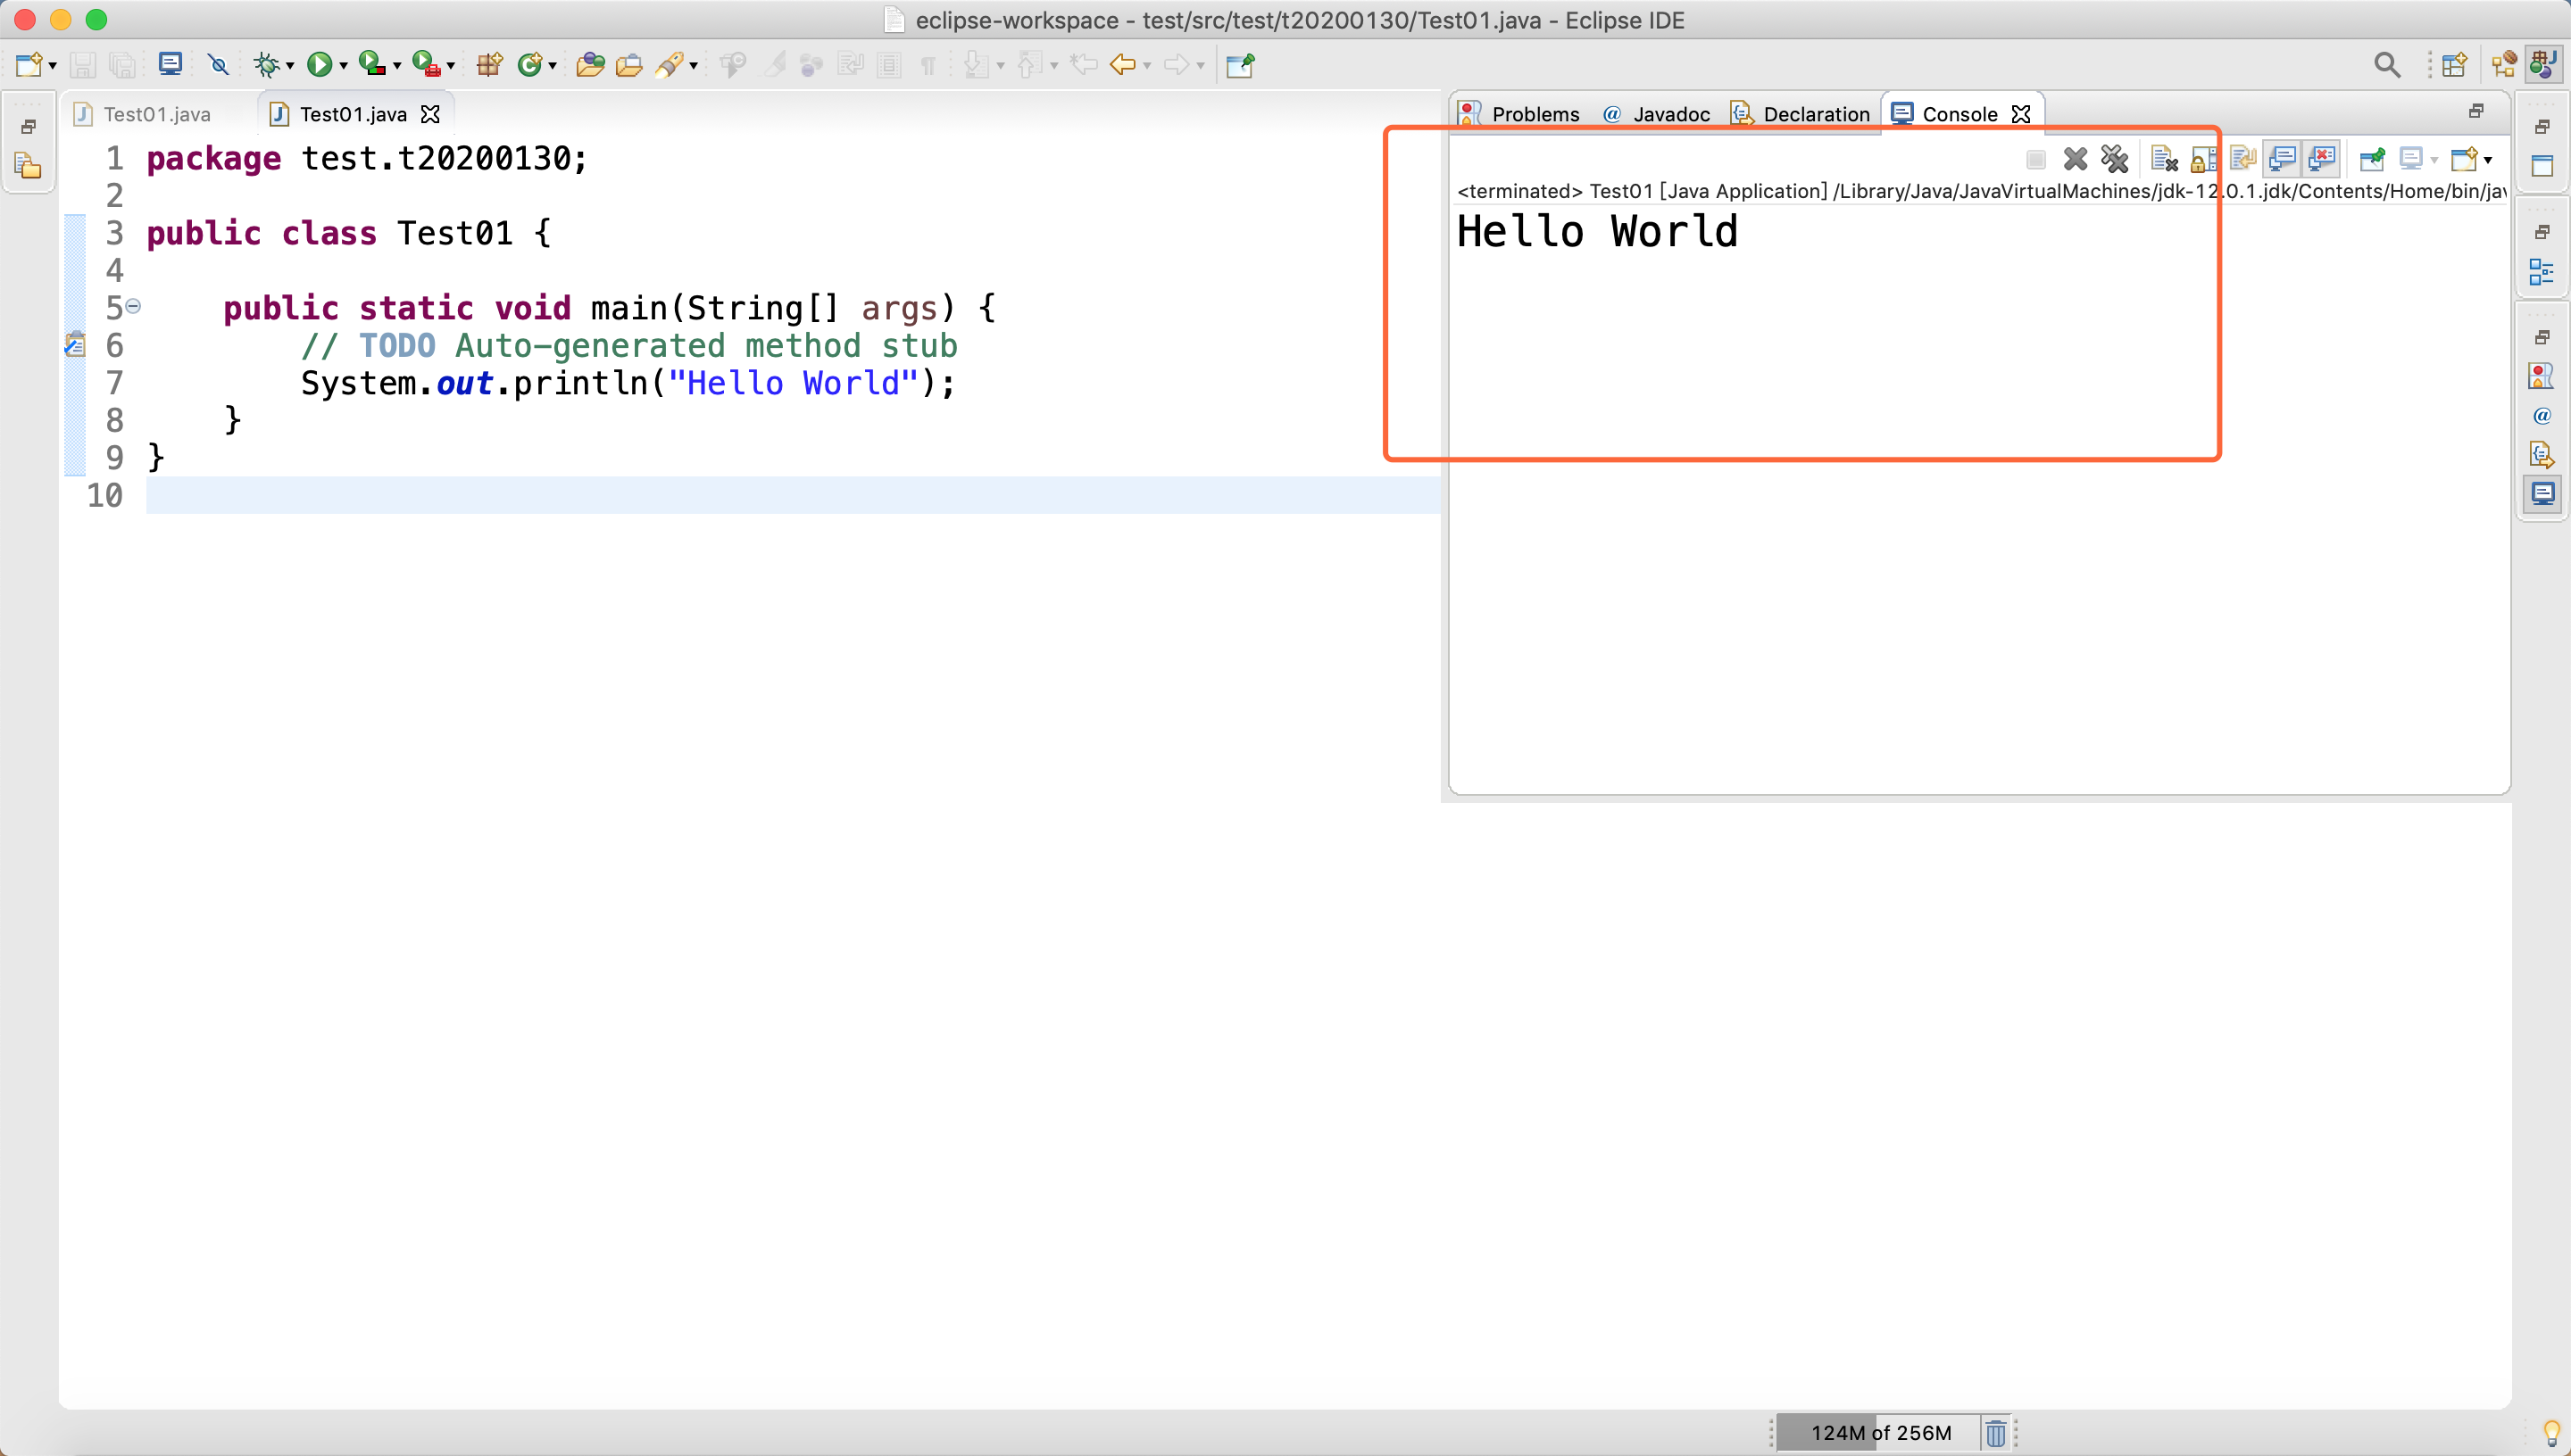2571x1456 pixels.
Task: Click Skip All Breakpoints icon
Action: pyautogui.click(x=218, y=65)
